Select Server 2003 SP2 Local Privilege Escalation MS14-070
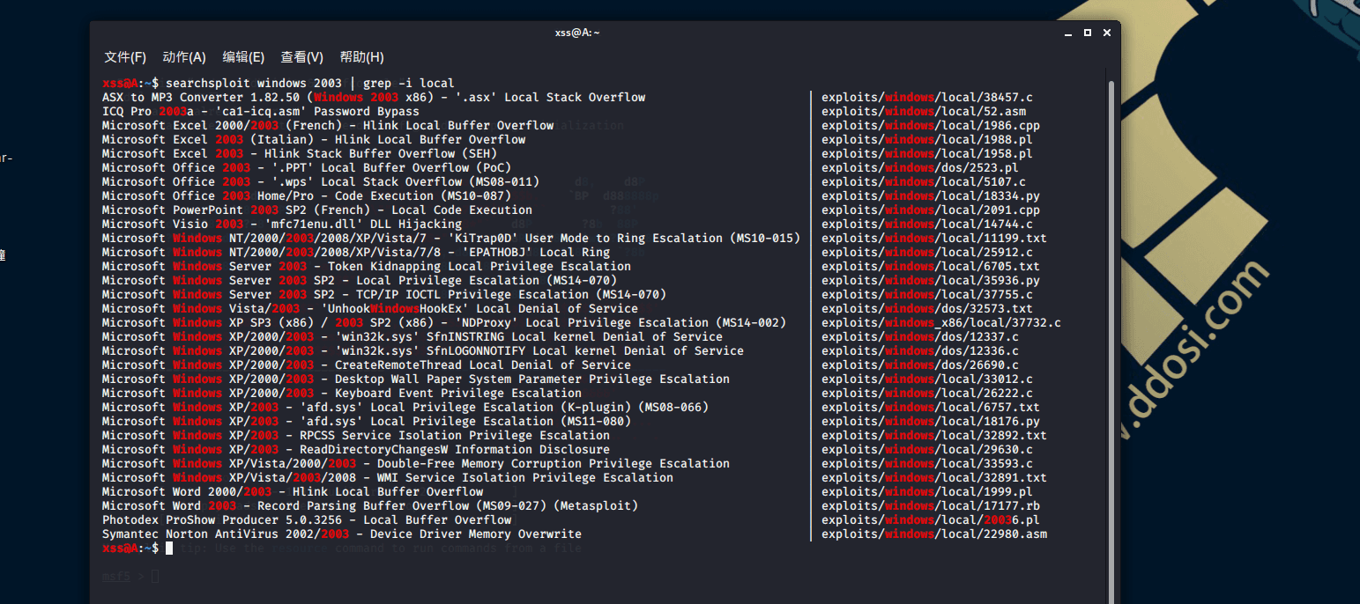Viewport: 1360px width, 604px height. click(x=360, y=281)
